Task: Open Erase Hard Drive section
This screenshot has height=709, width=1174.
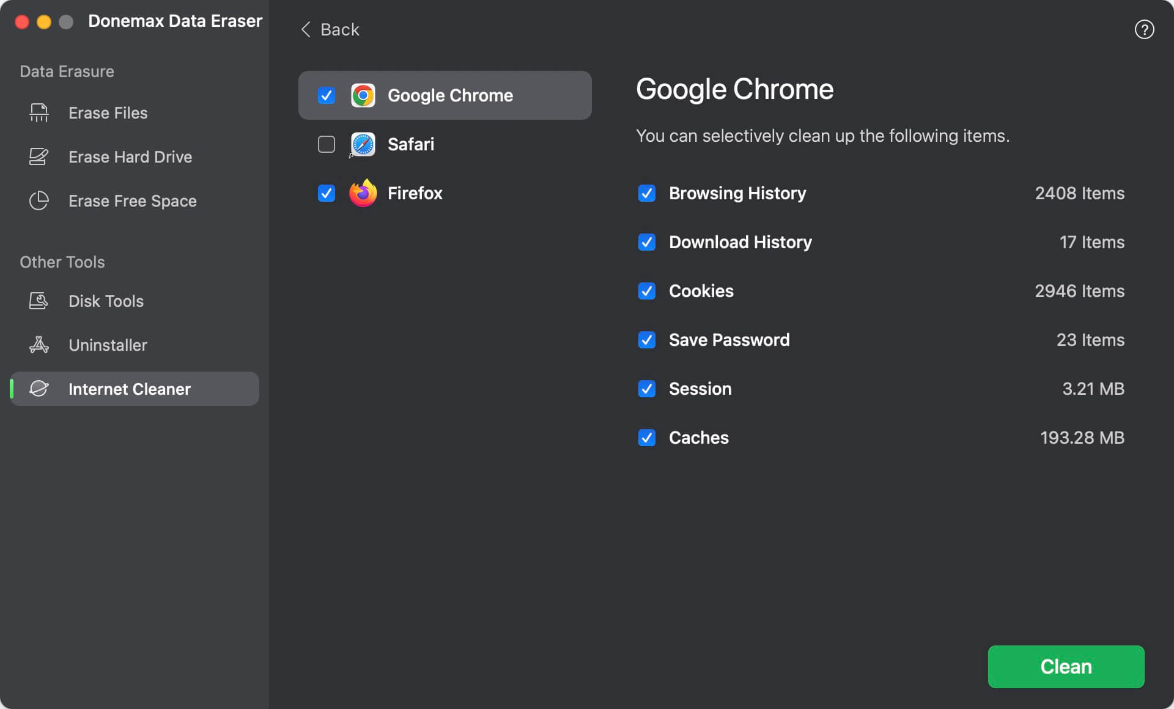Action: click(x=135, y=157)
